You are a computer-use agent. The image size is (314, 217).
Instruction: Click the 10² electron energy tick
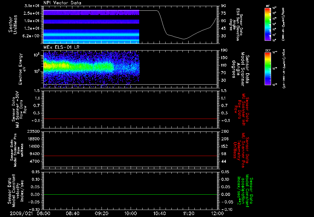(36, 55)
